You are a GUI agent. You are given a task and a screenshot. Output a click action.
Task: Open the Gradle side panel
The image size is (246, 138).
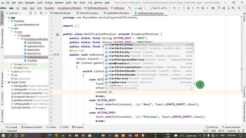pos(244,17)
